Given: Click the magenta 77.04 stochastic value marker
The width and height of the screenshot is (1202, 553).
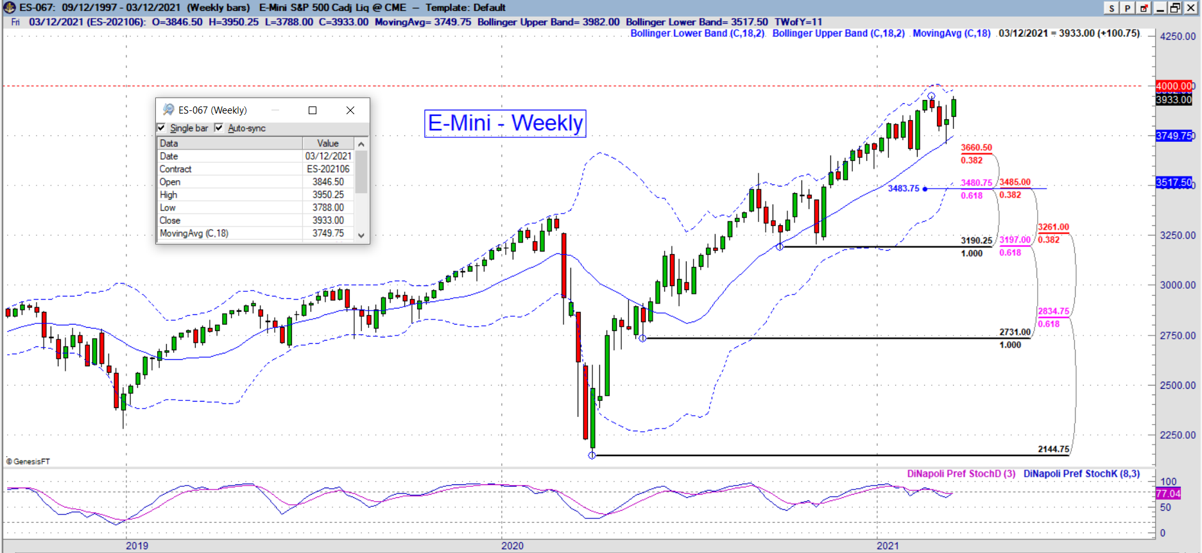Looking at the screenshot, I should point(1168,493).
